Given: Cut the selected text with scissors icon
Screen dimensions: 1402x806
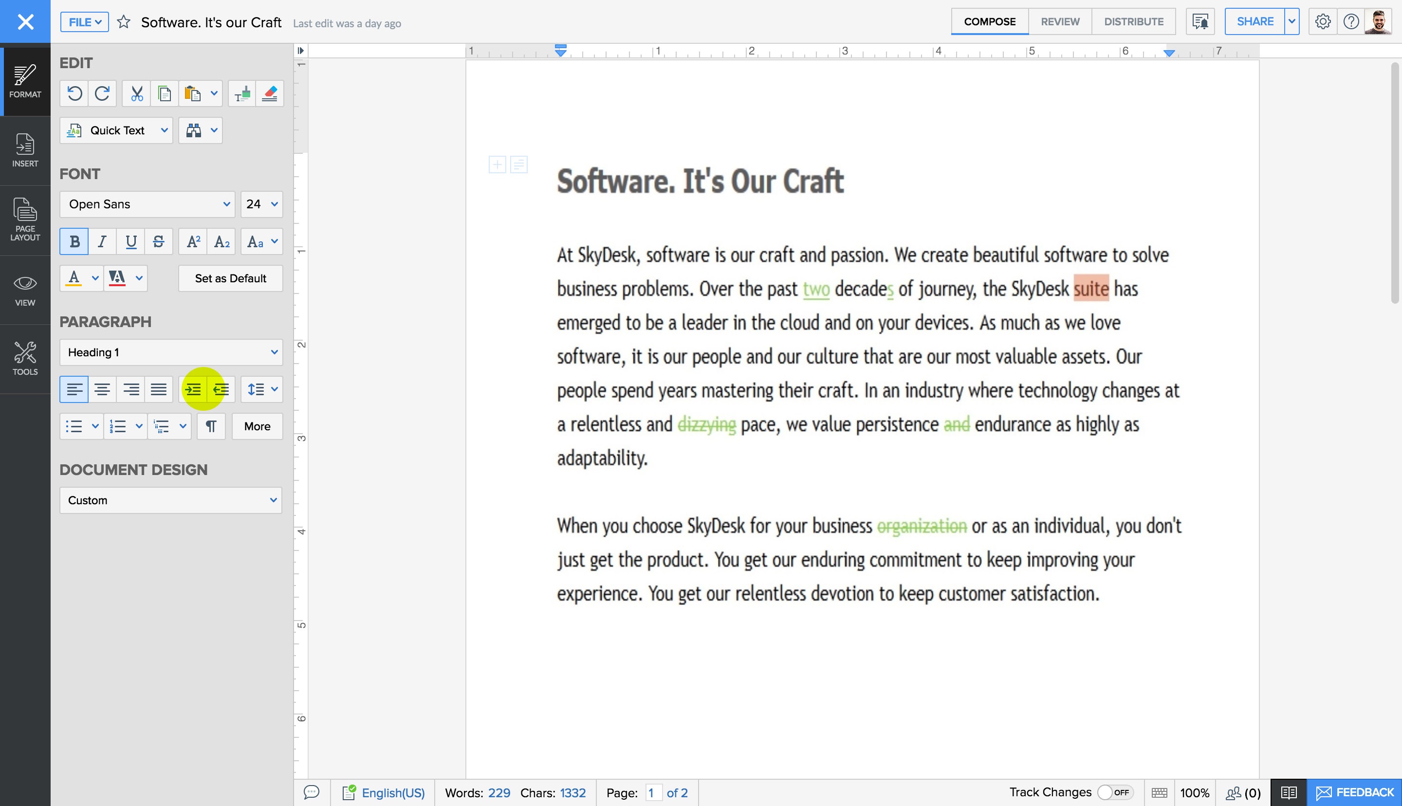Looking at the screenshot, I should (x=136, y=93).
